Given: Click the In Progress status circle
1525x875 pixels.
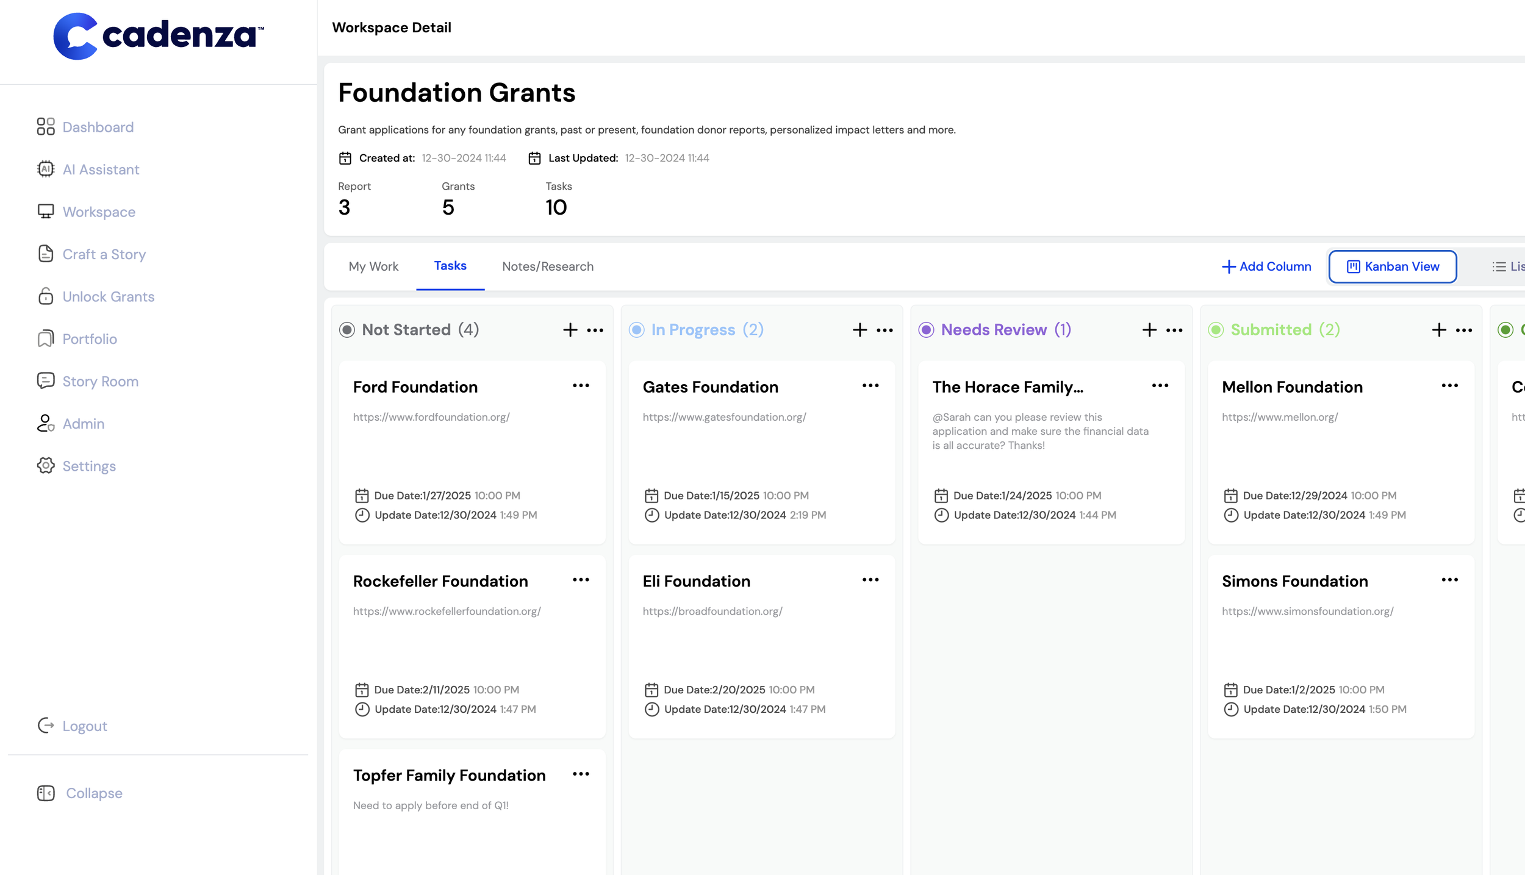Looking at the screenshot, I should (x=637, y=330).
